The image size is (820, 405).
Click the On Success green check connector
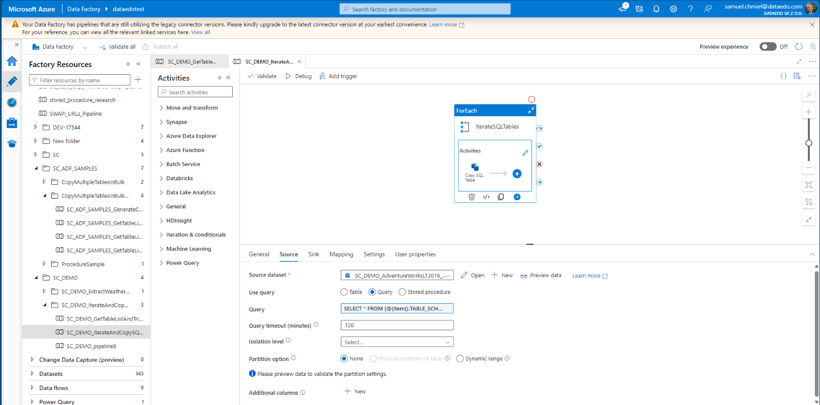click(x=539, y=146)
